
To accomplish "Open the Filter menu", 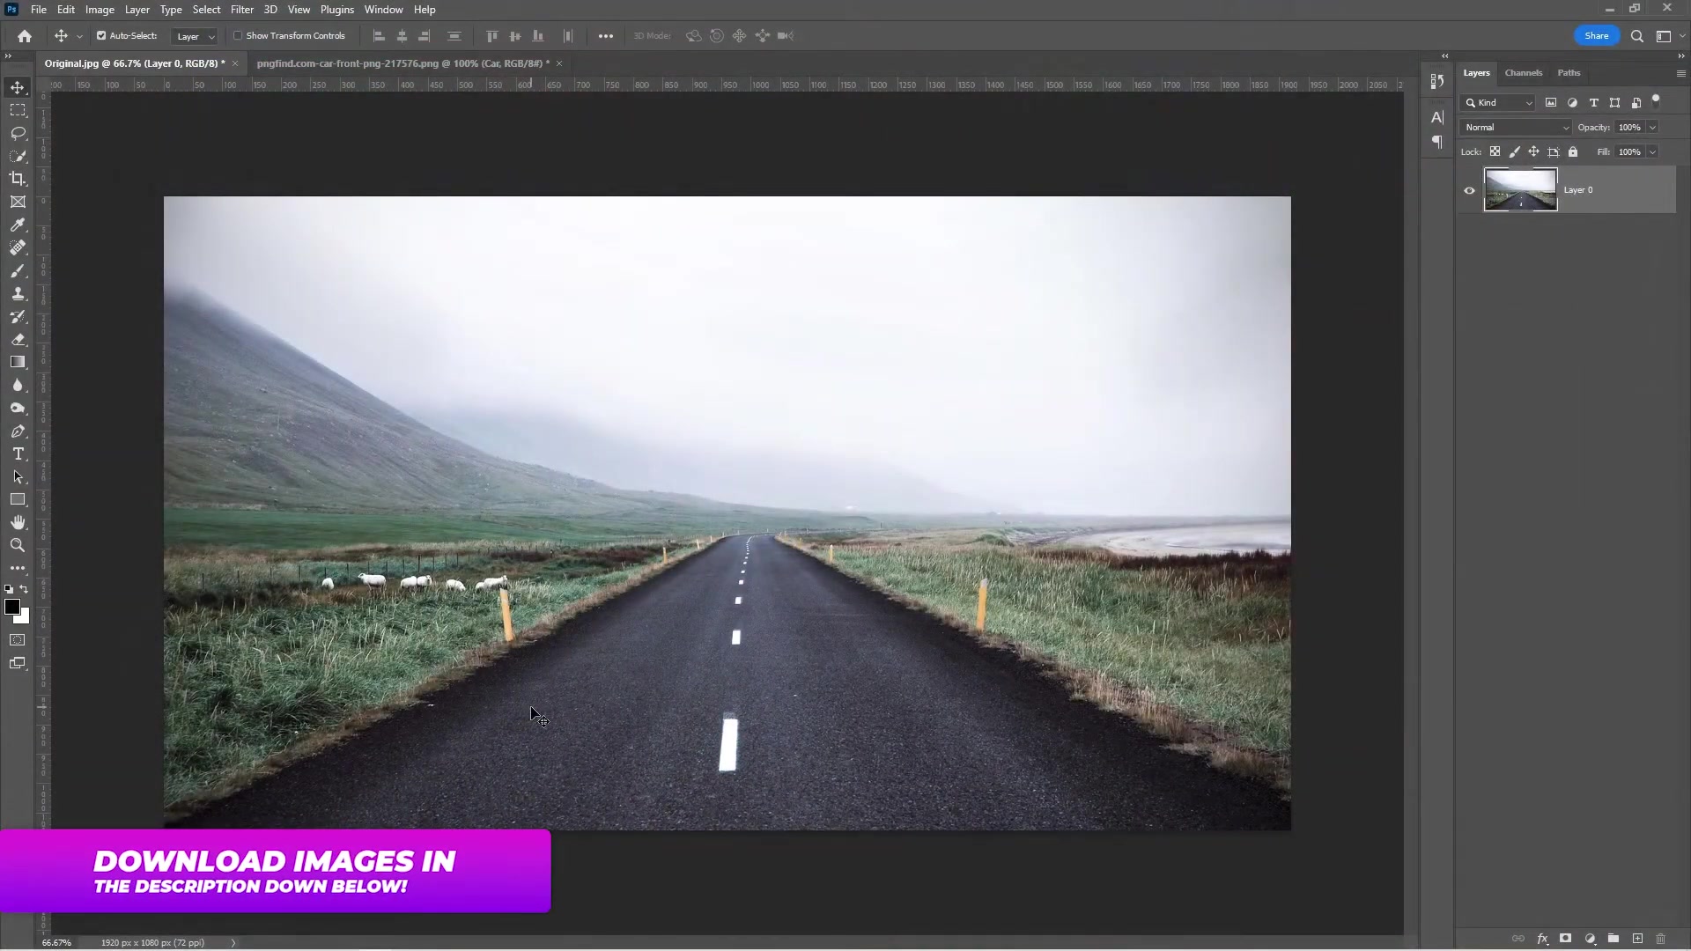I will click(241, 10).
